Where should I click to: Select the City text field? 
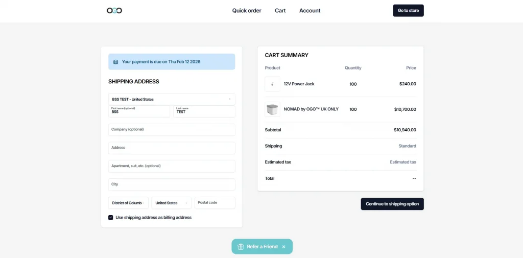point(172,184)
